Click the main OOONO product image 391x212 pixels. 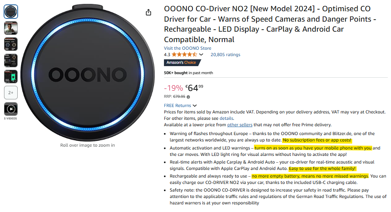88,73
